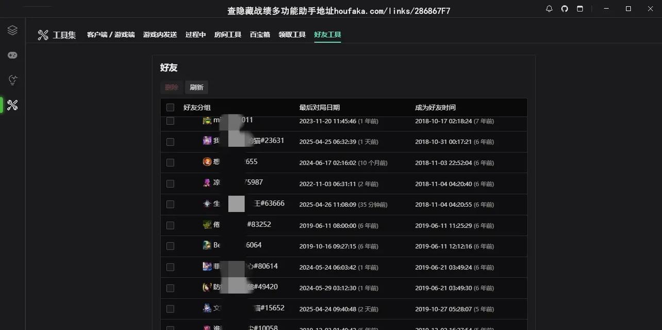Image resolution: width=662 pixels, height=330 pixels.
Task: Switch to the 房间工具 tab
Action: (x=227, y=35)
